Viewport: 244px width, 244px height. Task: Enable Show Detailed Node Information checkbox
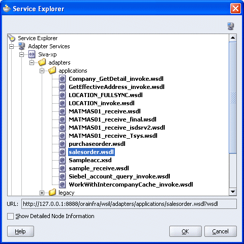[x=10, y=216]
